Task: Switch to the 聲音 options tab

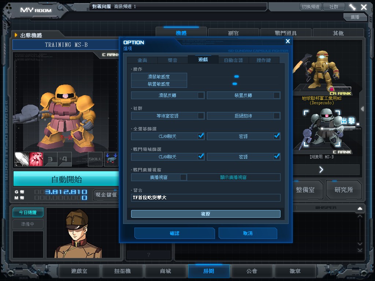Action: 172,60
